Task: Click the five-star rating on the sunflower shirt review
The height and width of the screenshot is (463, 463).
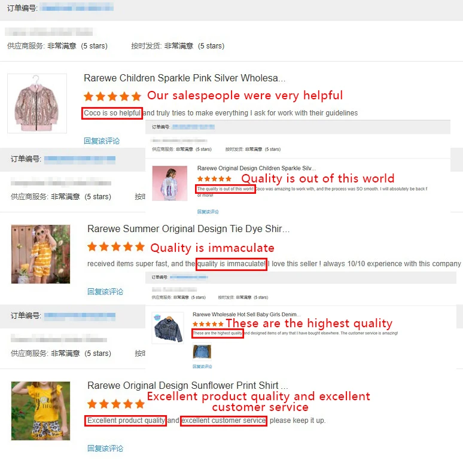Action: (116, 404)
